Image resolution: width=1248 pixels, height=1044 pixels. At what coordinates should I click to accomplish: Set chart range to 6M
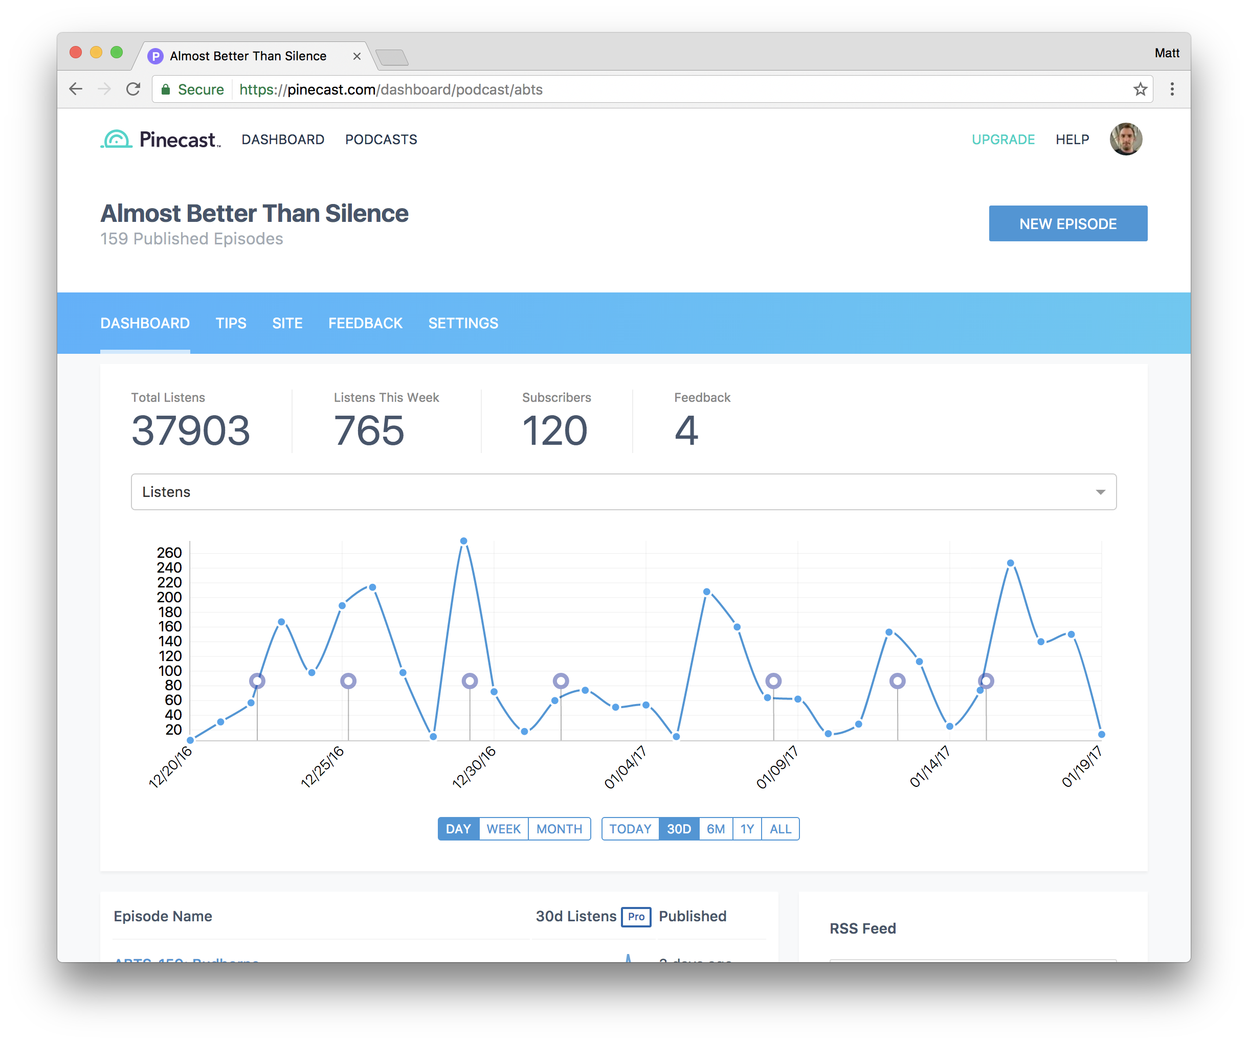coord(715,829)
